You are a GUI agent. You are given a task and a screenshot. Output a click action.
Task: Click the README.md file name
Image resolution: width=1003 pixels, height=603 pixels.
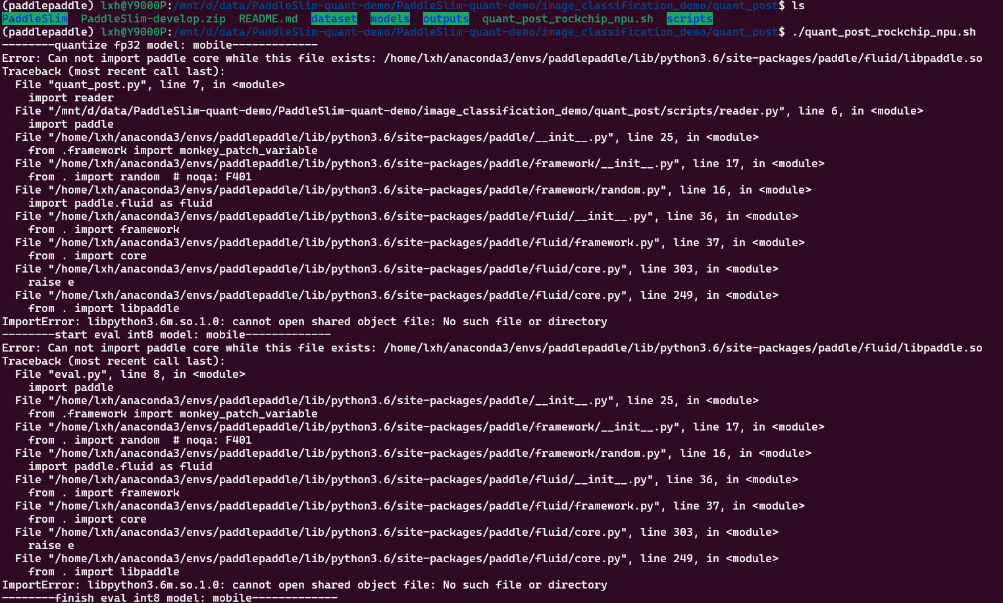268,18
